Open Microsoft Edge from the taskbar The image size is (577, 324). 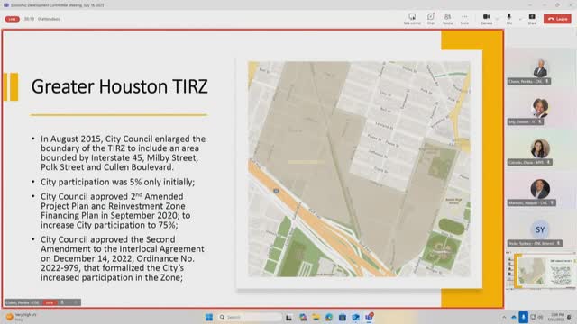pos(328,317)
